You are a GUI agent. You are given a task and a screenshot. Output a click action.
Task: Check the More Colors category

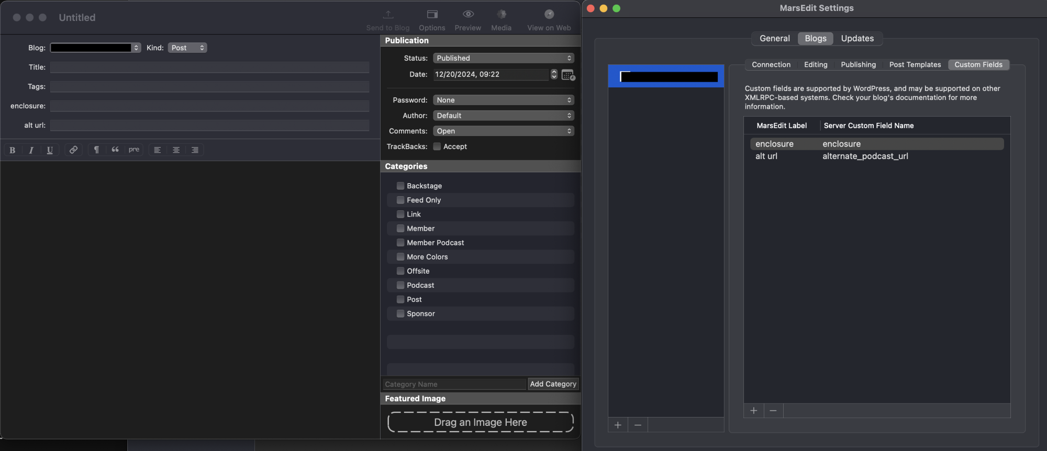400,256
